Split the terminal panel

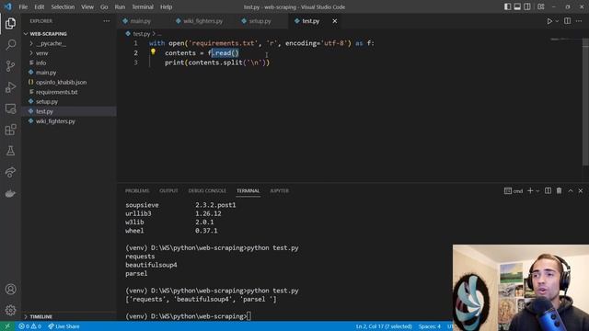pyautogui.click(x=549, y=190)
